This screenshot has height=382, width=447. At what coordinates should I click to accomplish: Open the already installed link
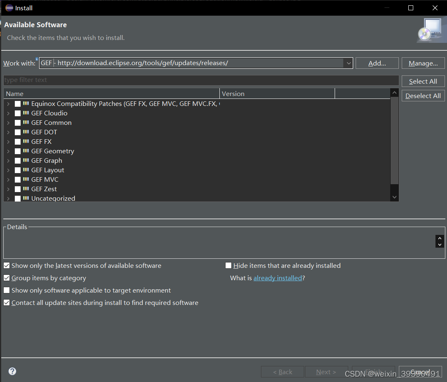click(277, 278)
